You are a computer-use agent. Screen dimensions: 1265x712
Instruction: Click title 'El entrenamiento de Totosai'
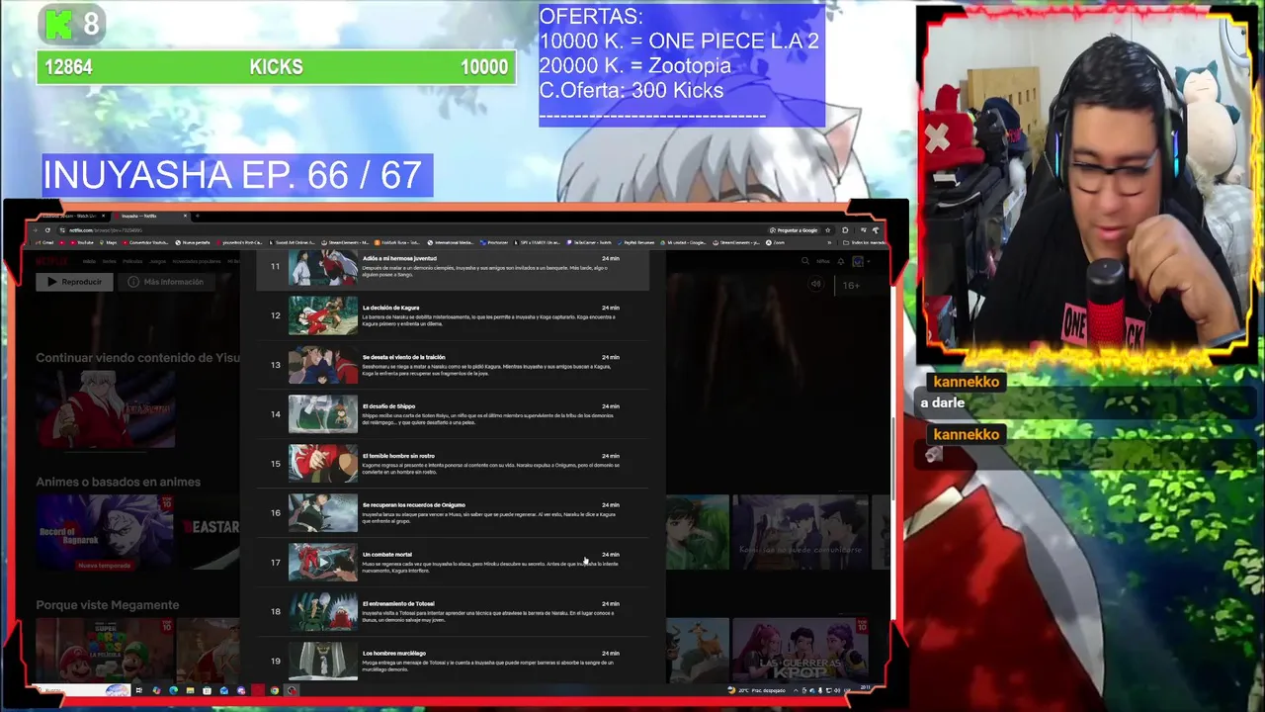(398, 604)
